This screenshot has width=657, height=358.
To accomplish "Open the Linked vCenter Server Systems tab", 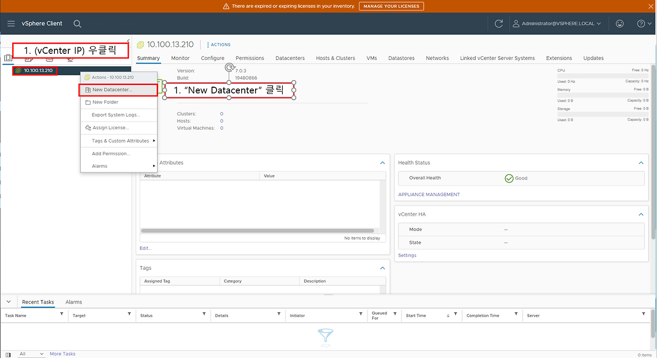I will tap(497, 58).
